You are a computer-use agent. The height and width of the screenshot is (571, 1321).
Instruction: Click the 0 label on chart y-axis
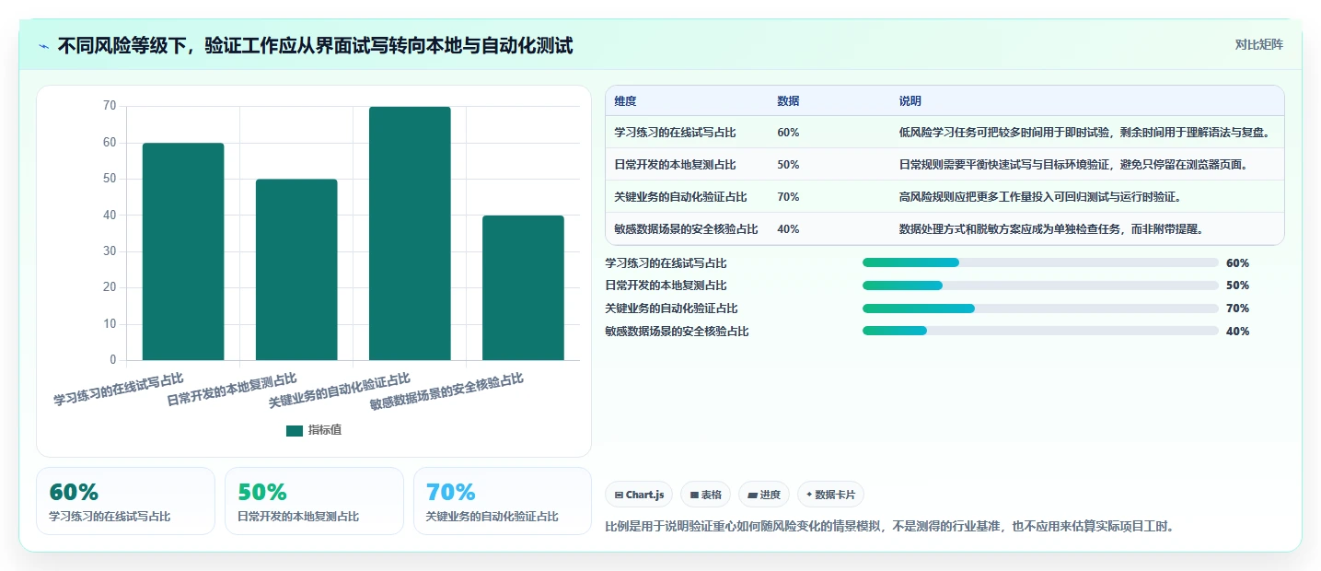point(113,360)
